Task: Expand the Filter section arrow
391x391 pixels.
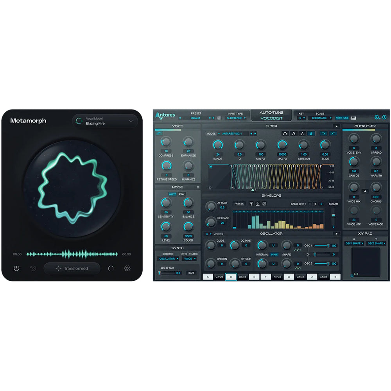Action: (x=336, y=126)
